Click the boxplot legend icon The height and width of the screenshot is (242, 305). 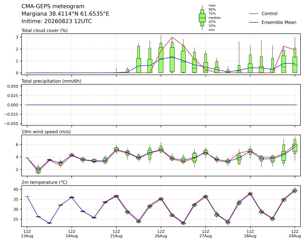pyautogui.click(x=202, y=18)
